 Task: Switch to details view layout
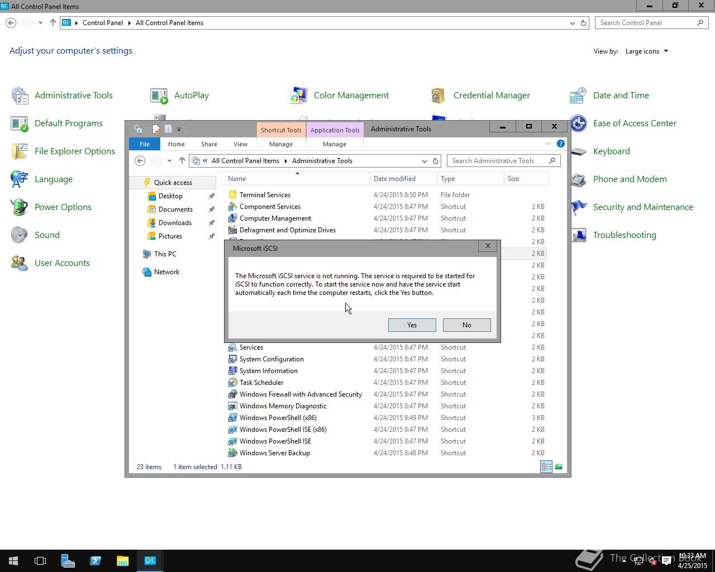click(546, 467)
